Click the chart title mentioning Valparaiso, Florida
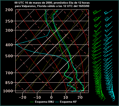Image resolution: width=119 pixels, height=106 pixels. pyautogui.click(x=52, y=4)
